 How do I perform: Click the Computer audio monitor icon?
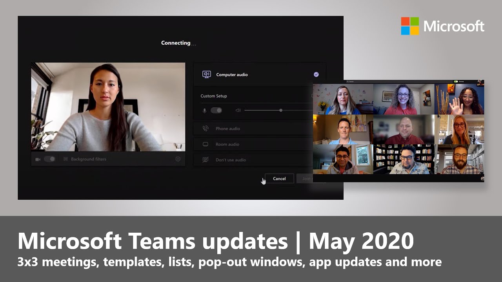click(207, 74)
